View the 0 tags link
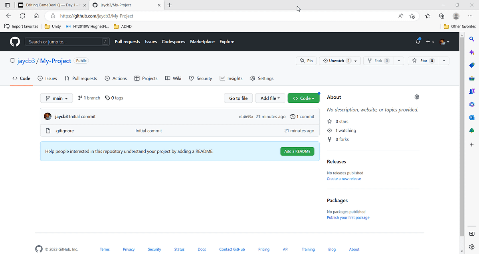The height and width of the screenshot is (254, 479). click(114, 98)
